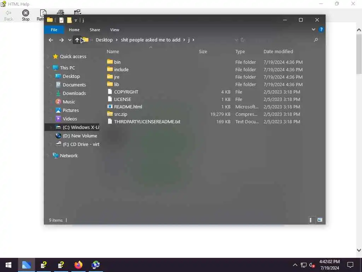Click the search magnifier icon

316,40
